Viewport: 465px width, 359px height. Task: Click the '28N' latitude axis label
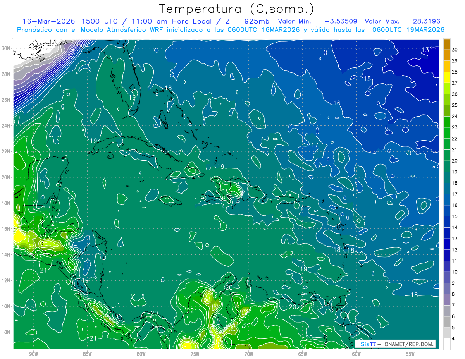click(x=6, y=74)
